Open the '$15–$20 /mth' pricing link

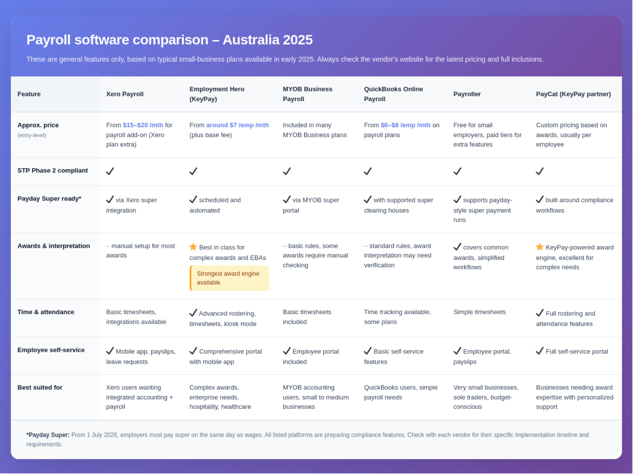(142, 125)
